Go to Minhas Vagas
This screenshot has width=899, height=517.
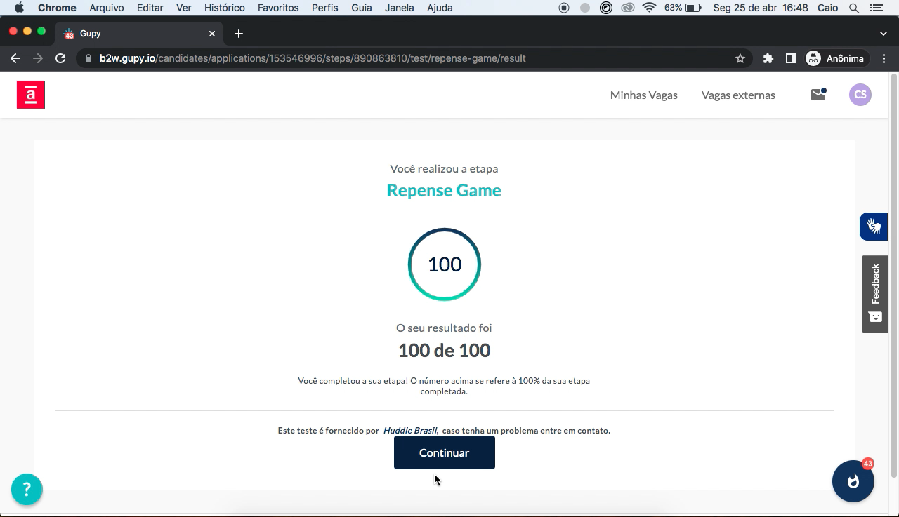[643, 95]
